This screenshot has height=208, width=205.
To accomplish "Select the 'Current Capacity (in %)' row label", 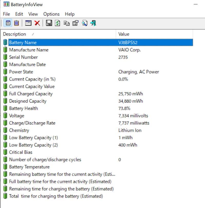I will (x=32, y=79).
